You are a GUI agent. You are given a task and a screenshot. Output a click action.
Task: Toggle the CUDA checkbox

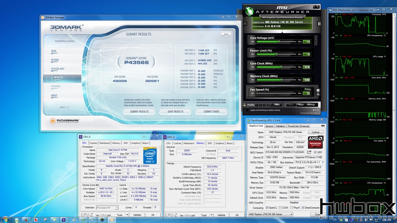(280, 208)
